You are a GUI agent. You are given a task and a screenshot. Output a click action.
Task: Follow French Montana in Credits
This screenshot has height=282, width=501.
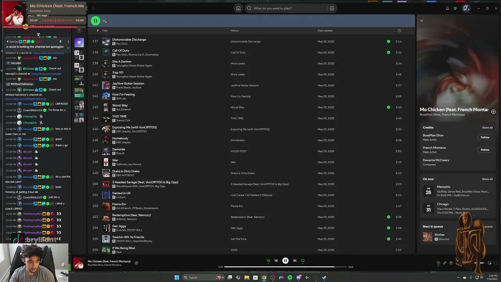(485, 150)
